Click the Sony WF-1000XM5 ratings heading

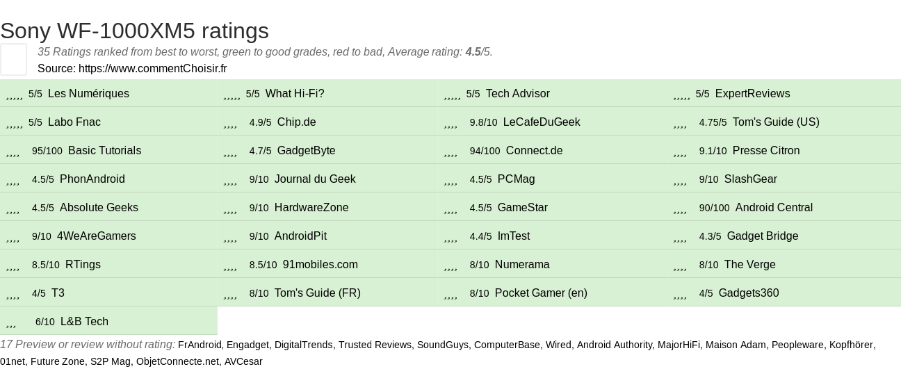click(134, 31)
